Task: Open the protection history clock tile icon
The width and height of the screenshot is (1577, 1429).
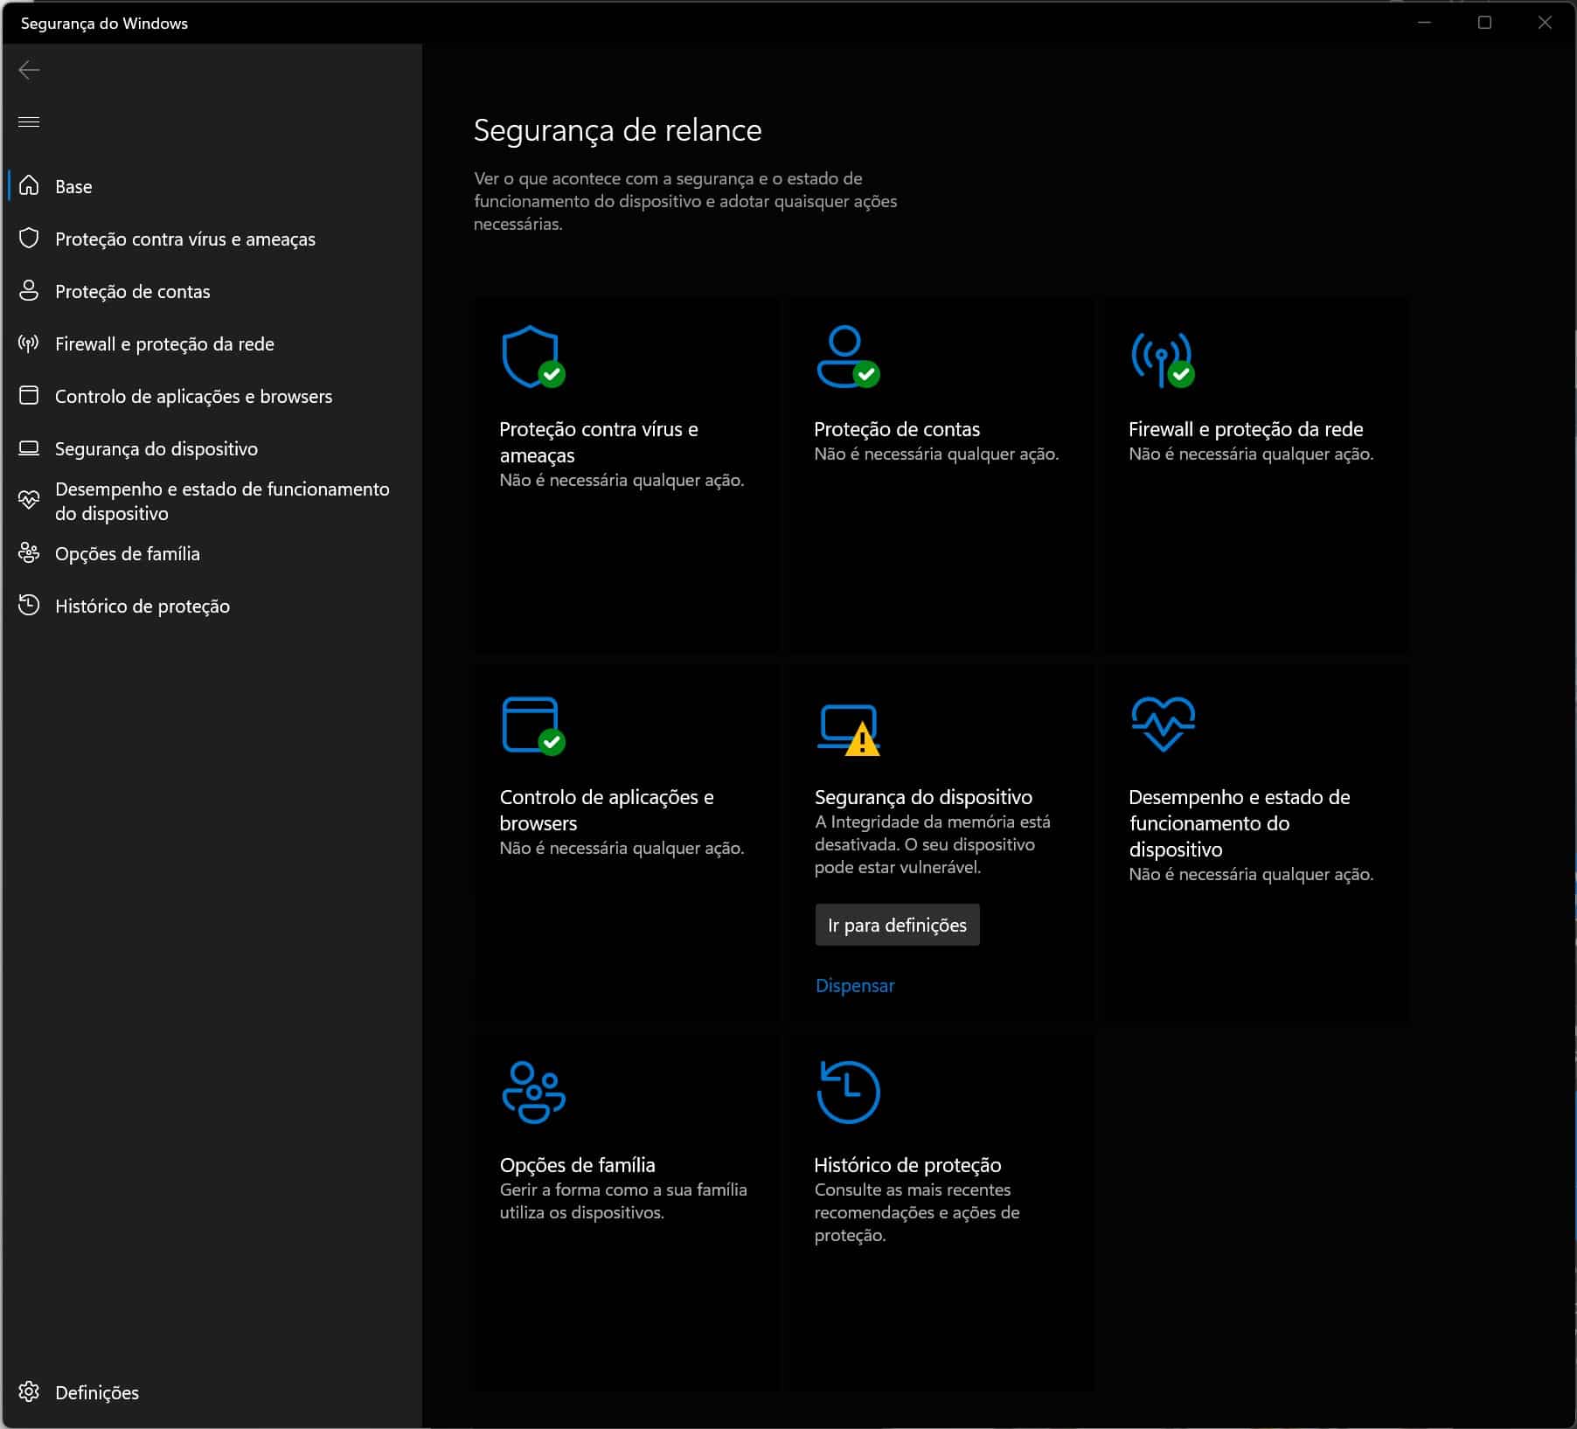Action: click(x=847, y=1092)
